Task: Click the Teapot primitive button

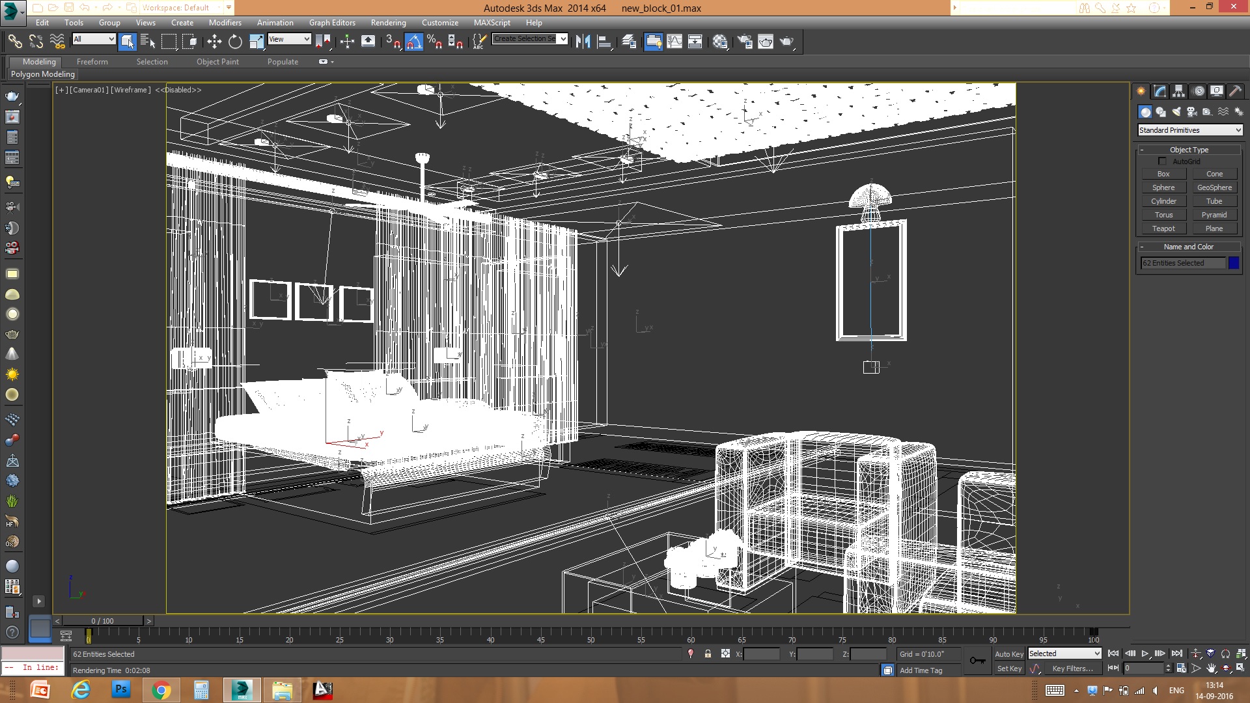Action: tap(1163, 228)
